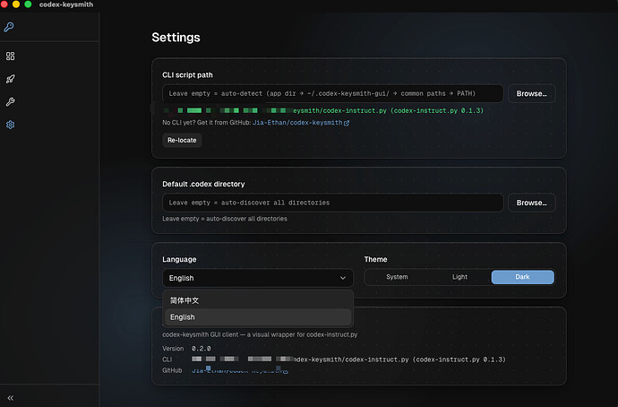Open the GitHub link in the About section
Image resolution: width=618 pixels, height=407 pixels.
tap(240, 370)
